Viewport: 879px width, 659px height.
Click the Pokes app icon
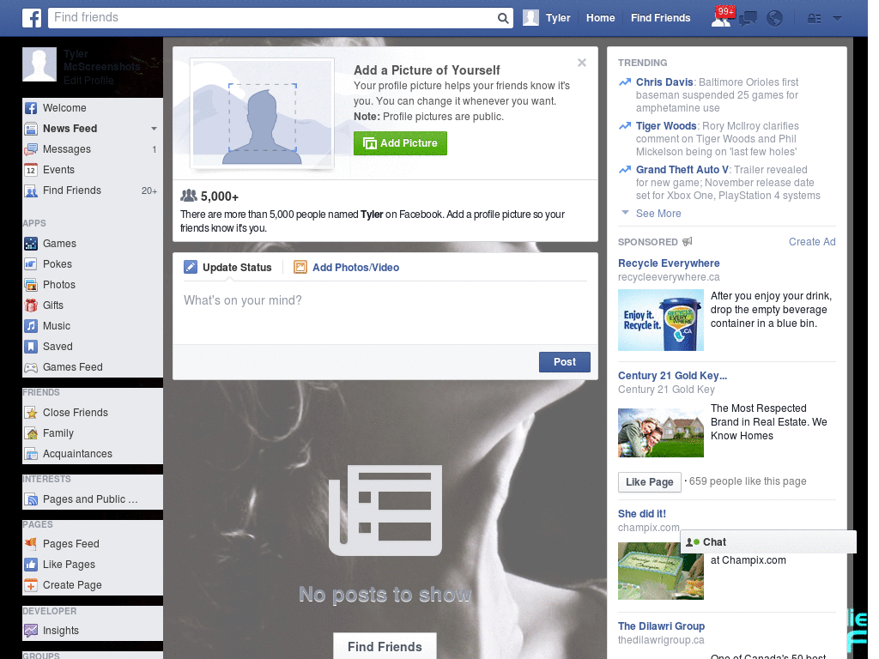[x=31, y=264]
